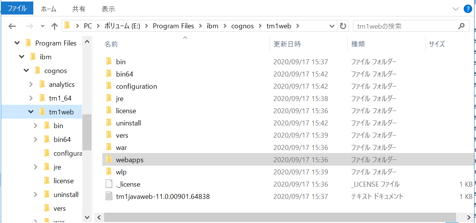Image resolution: width=476 pixels, height=223 pixels.
Task: Expand the ribbon chevron
Action: point(455,9)
